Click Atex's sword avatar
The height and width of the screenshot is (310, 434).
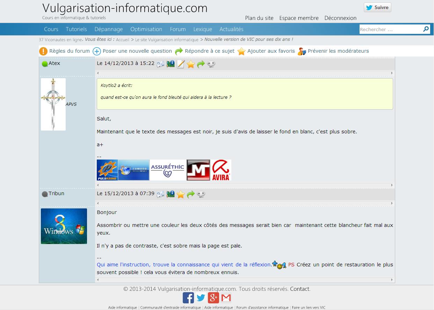click(53, 104)
